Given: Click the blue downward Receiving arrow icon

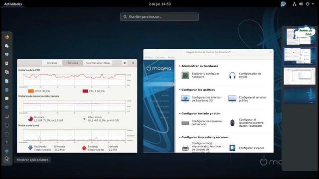Looking at the screenshot, I should pyautogui.click(x=30, y=148).
